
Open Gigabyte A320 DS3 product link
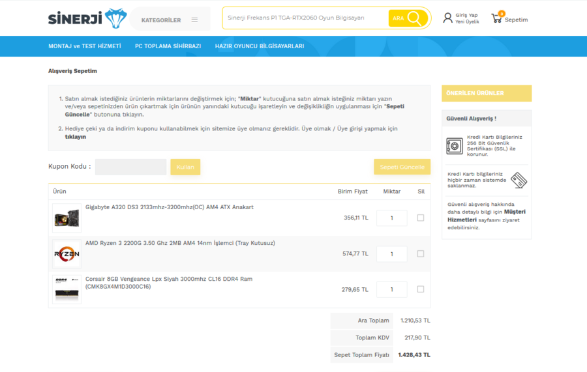(x=169, y=207)
